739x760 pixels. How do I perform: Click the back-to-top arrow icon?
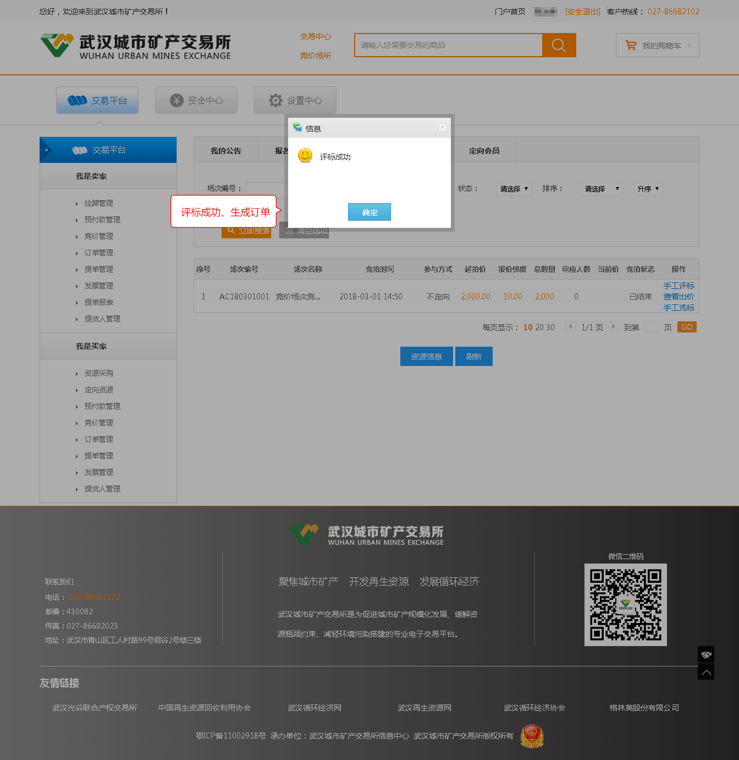coord(706,672)
